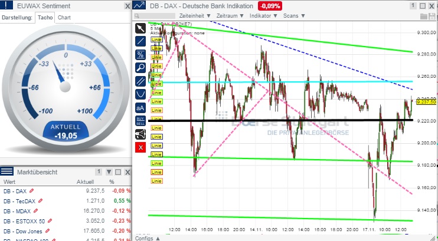Click the chart symbol search input field
The image size is (438, 241).
coord(155,16)
